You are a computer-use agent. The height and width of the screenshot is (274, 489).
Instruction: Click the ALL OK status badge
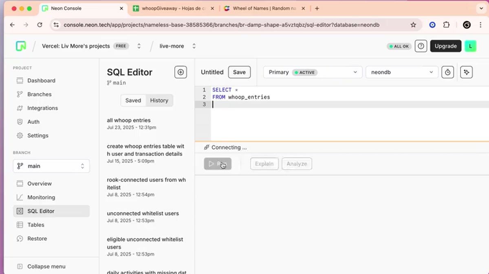coord(399,46)
